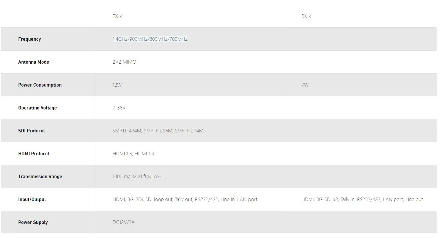
Task: Select the RX x1 column header
Action: click(307, 16)
